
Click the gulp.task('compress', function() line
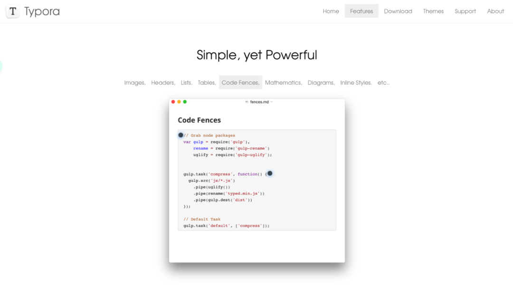225,174
